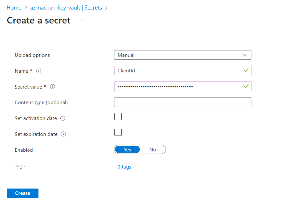Viewport: 294px width, 206px height.
Task: Open the az-nachan-key-vault Secrets breadcrumb
Action: coord(66,8)
